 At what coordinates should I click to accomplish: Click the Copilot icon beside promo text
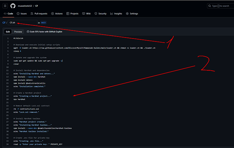tap(28, 32)
